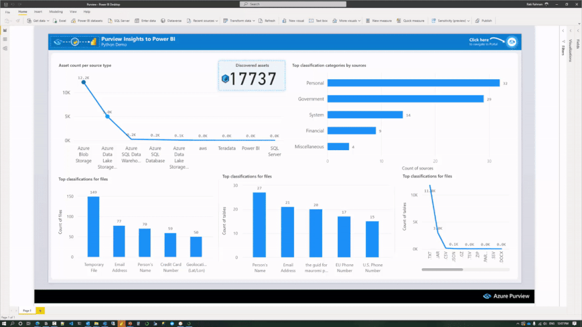Open Microsoft Edge from taskbar
Screen dimensions: 582x327
(37, 324)
